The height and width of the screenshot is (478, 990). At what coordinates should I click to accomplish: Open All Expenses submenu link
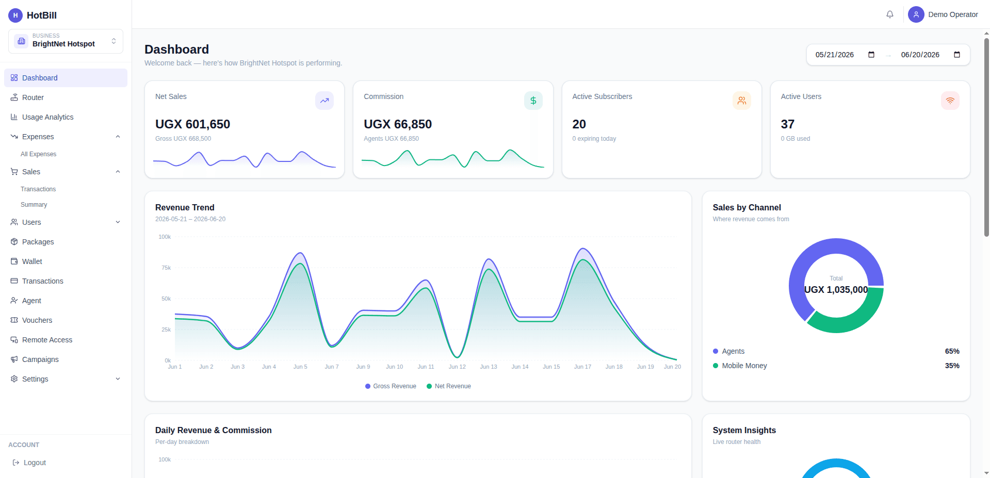pyautogui.click(x=38, y=154)
